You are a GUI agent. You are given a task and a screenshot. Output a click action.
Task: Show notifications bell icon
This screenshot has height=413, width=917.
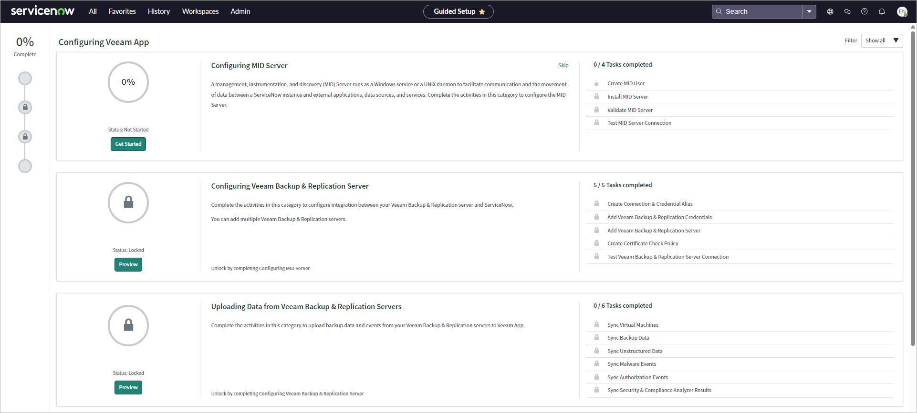pos(882,11)
